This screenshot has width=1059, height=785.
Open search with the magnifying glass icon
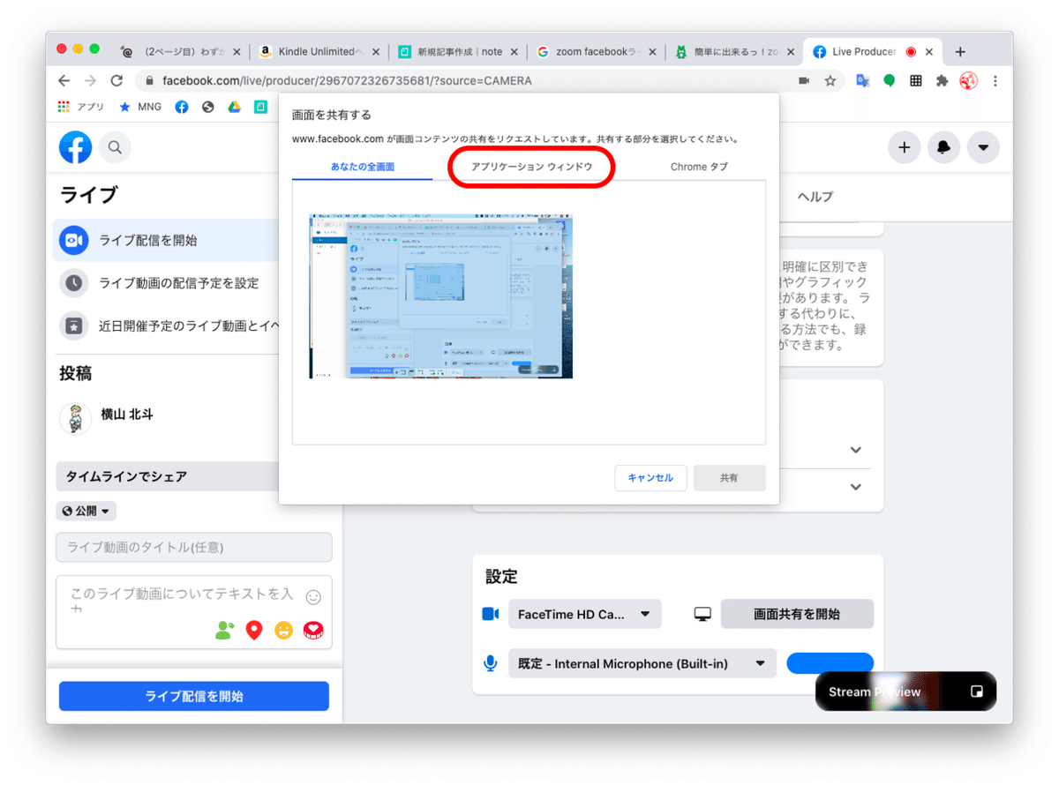pos(115,147)
